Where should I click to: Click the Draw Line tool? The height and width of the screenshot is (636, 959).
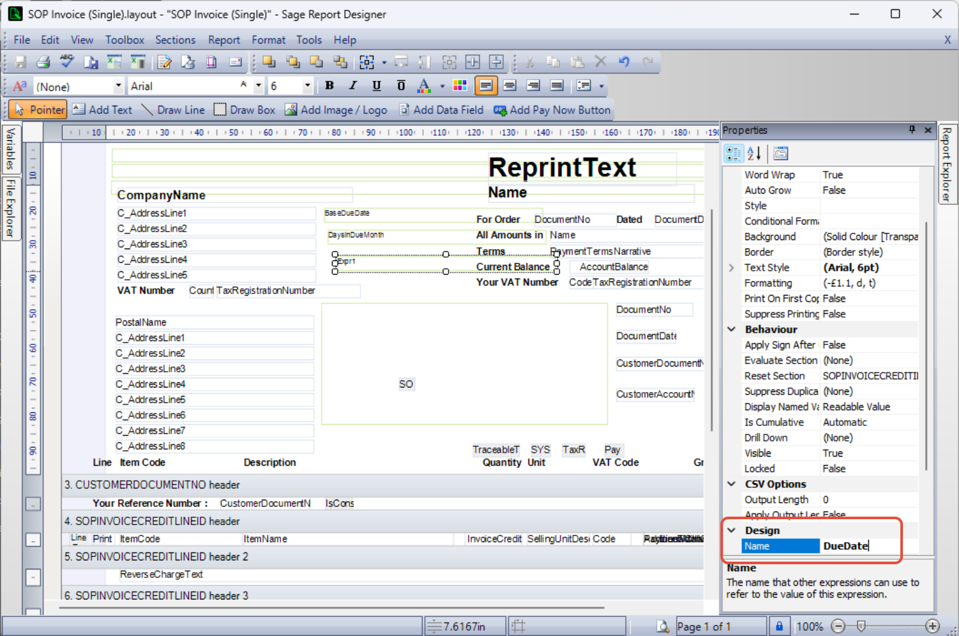173,110
